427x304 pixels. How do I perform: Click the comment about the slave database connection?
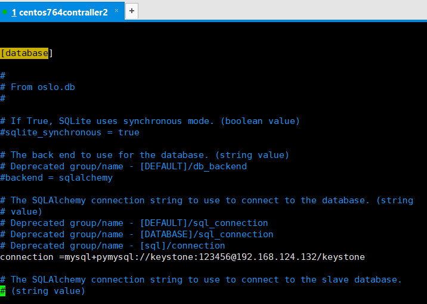(201, 280)
